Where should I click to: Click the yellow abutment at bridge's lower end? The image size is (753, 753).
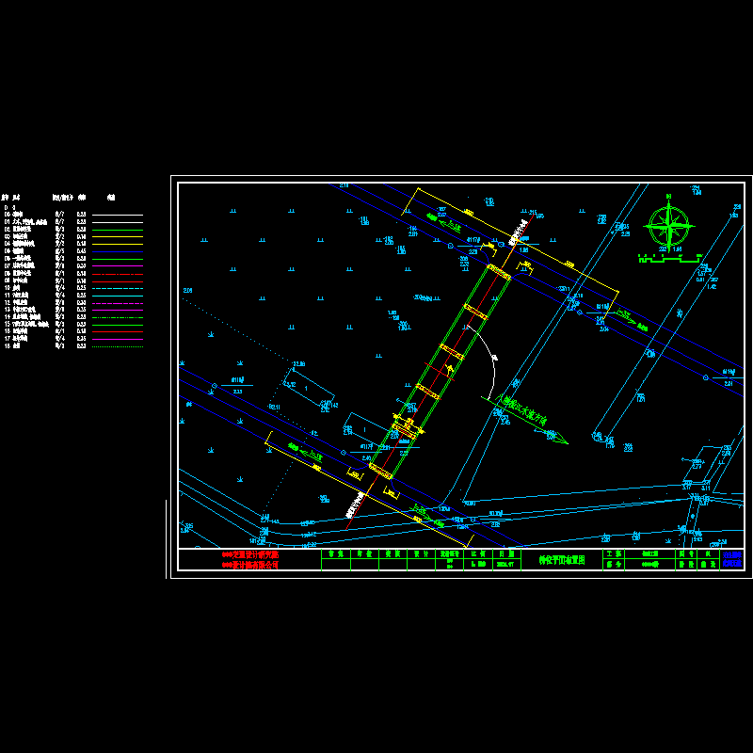coord(378,470)
